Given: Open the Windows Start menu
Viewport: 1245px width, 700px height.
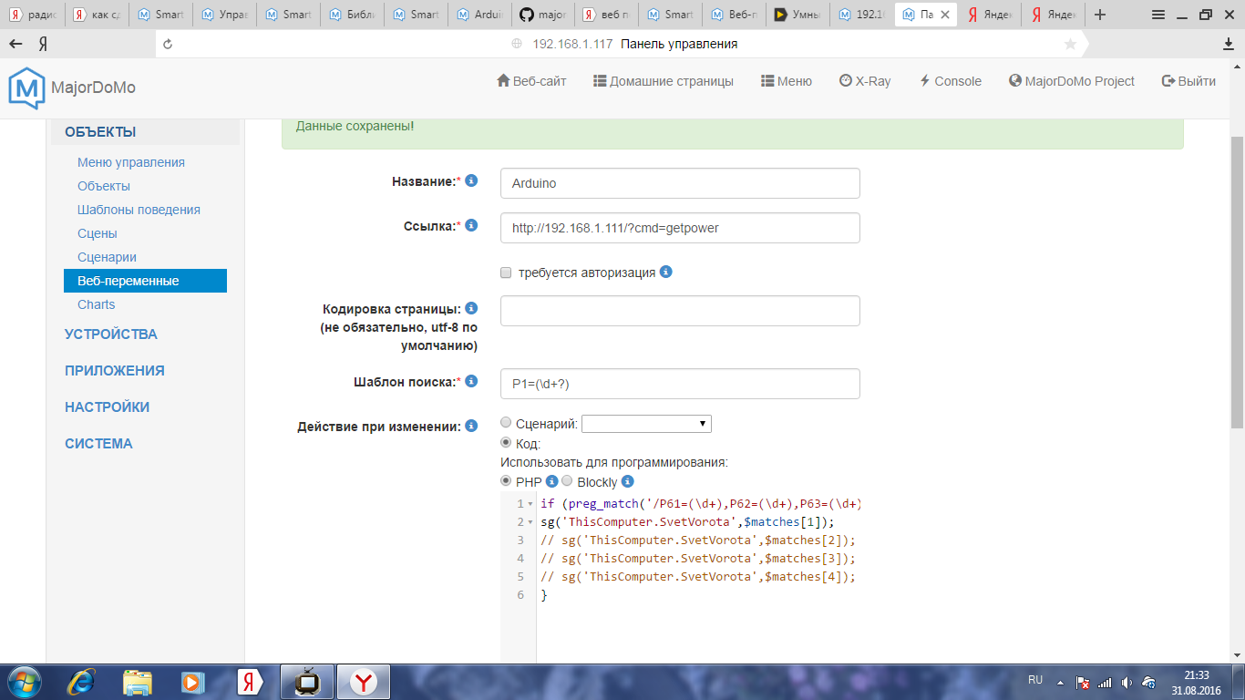Looking at the screenshot, I should pyautogui.click(x=23, y=681).
